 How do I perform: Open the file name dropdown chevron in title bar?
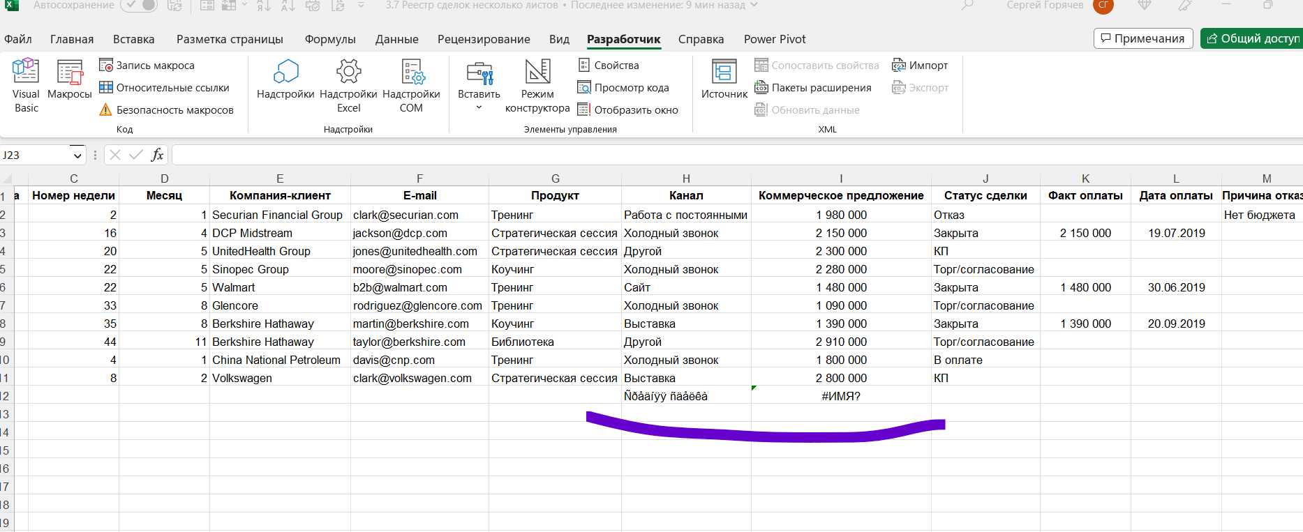(754, 5)
